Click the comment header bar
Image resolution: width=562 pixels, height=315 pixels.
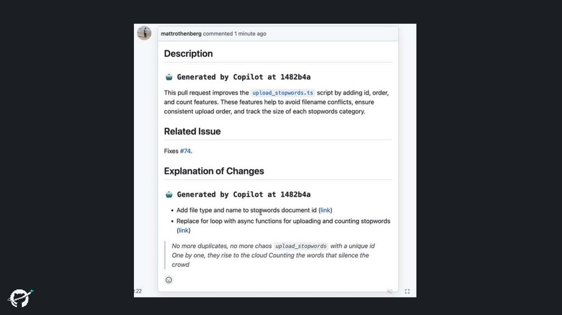[329, 34]
